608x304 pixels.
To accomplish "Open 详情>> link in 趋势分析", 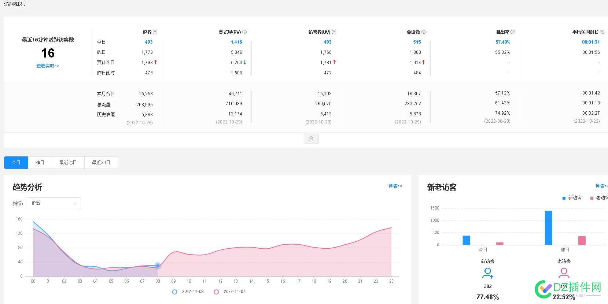I will pos(395,186).
